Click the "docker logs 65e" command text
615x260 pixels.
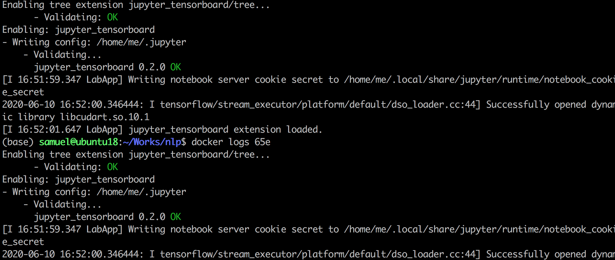231,142
